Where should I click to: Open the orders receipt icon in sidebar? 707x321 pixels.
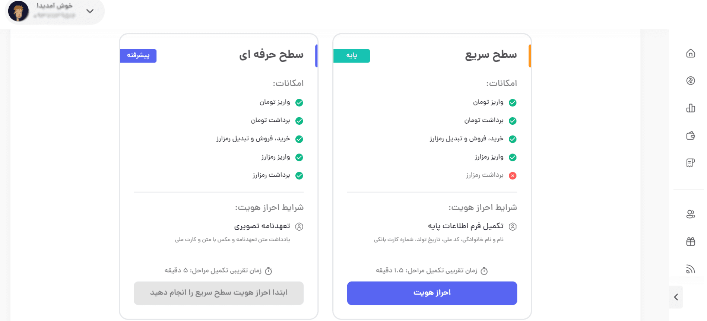[690, 163]
